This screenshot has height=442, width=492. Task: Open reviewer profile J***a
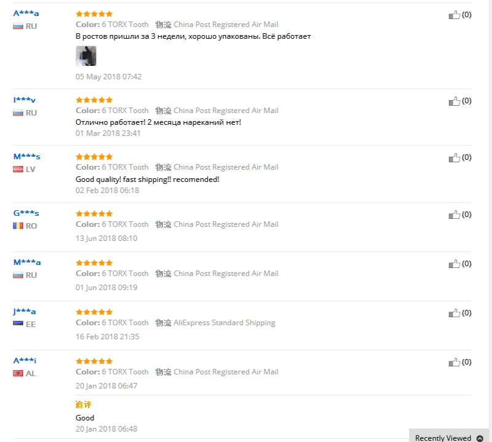tap(25, 312)
